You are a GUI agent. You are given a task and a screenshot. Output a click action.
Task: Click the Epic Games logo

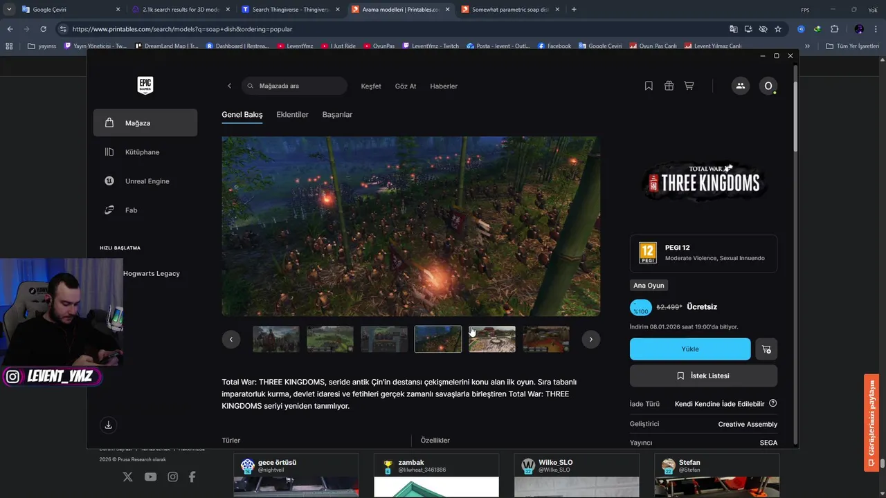point(145,86)
